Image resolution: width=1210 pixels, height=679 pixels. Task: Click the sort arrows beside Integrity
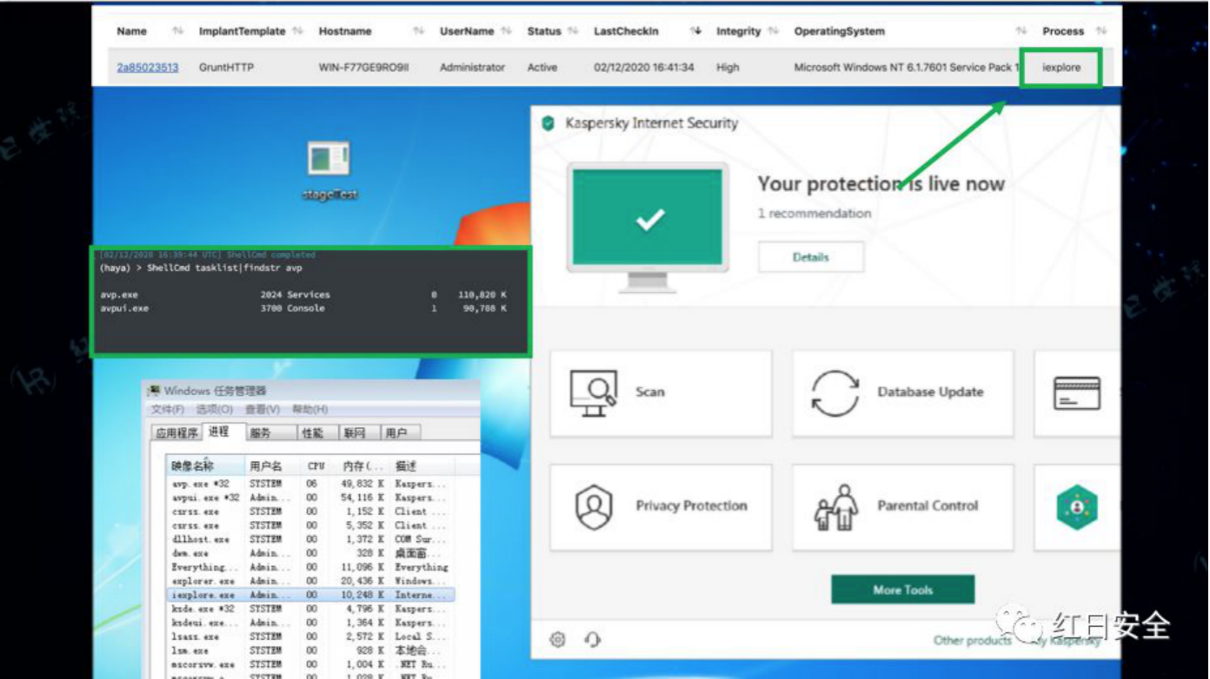[x=772, y=31]
